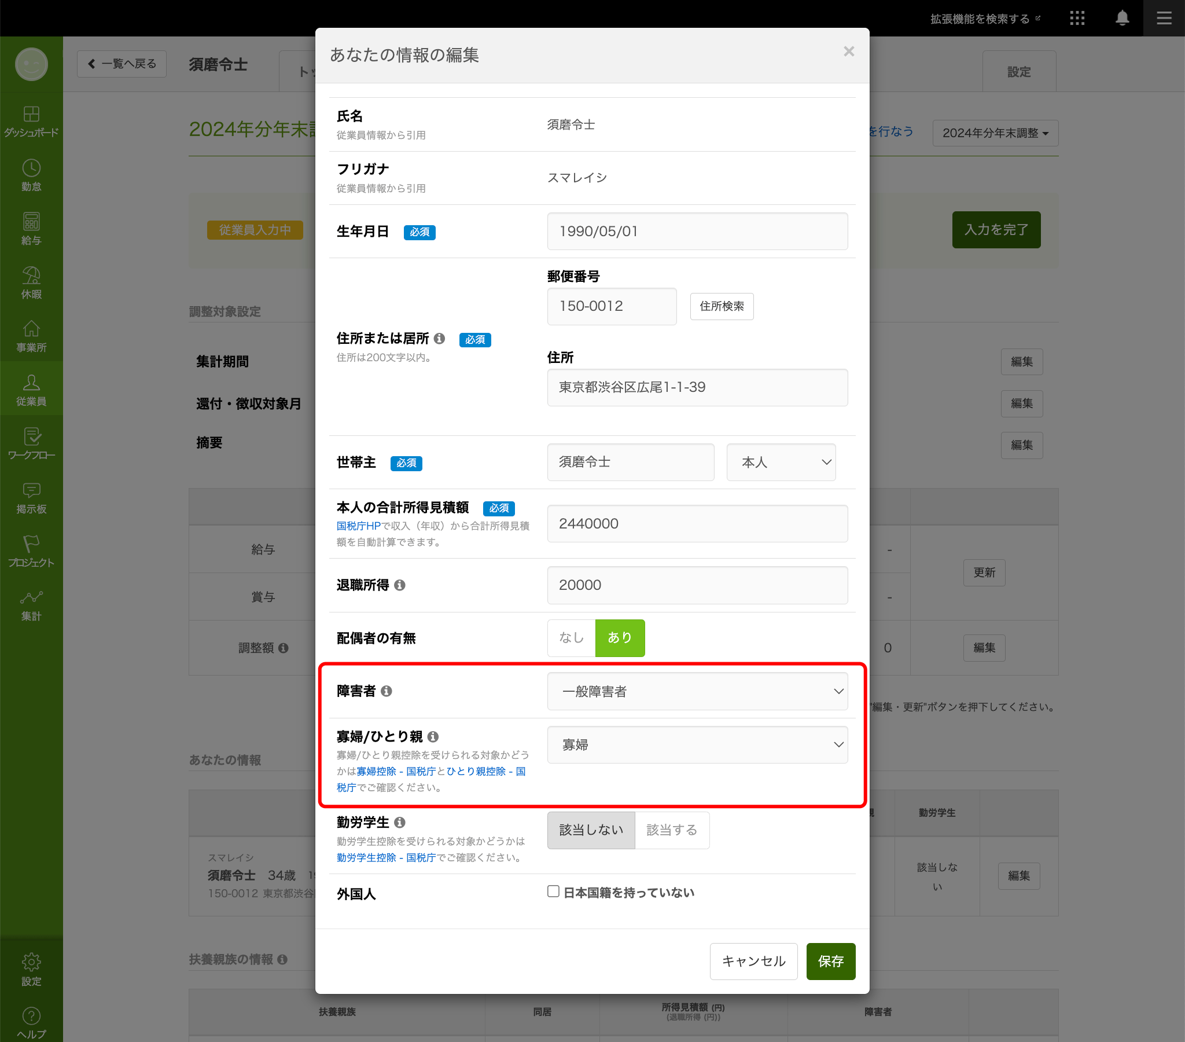Click info icon next to 退職所得
This screenshot has height=1042, width=1185.
coord(399,585)
